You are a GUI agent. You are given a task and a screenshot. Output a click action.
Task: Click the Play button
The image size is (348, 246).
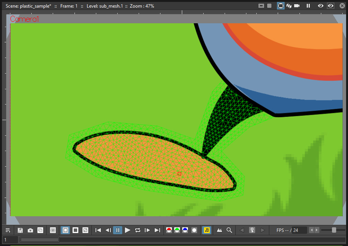[127, 230]
